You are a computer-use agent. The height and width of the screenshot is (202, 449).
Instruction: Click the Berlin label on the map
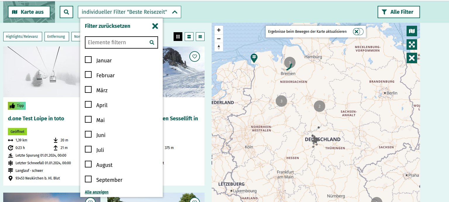[x=392, y=93]
